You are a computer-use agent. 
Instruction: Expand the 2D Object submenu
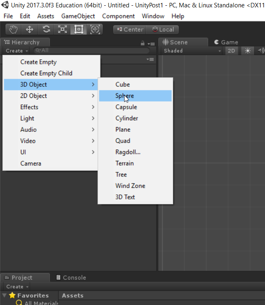click(51, 96)
